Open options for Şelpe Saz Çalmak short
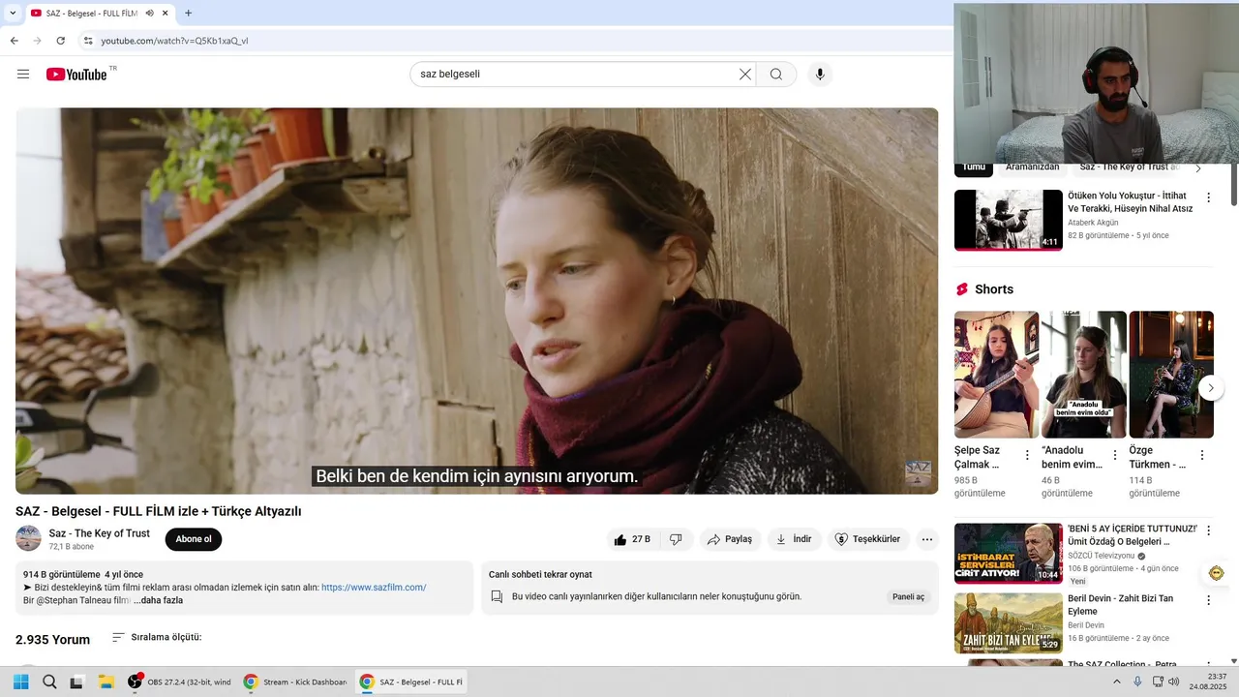Screen dimensions: 1239x697 (x=1027, y=455)
